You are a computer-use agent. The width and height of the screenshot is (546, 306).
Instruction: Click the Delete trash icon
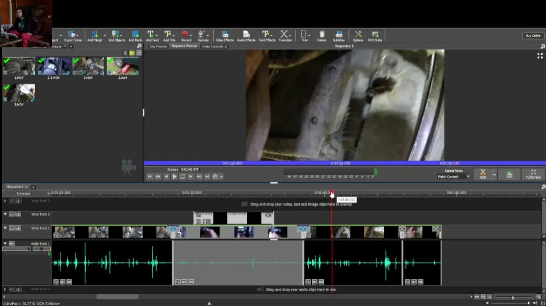click(x=322, y=36)
